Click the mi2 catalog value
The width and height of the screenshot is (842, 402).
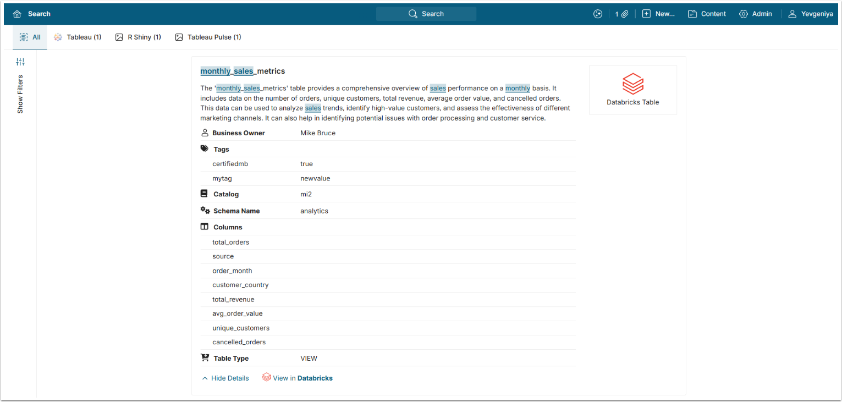pos(306,194)
